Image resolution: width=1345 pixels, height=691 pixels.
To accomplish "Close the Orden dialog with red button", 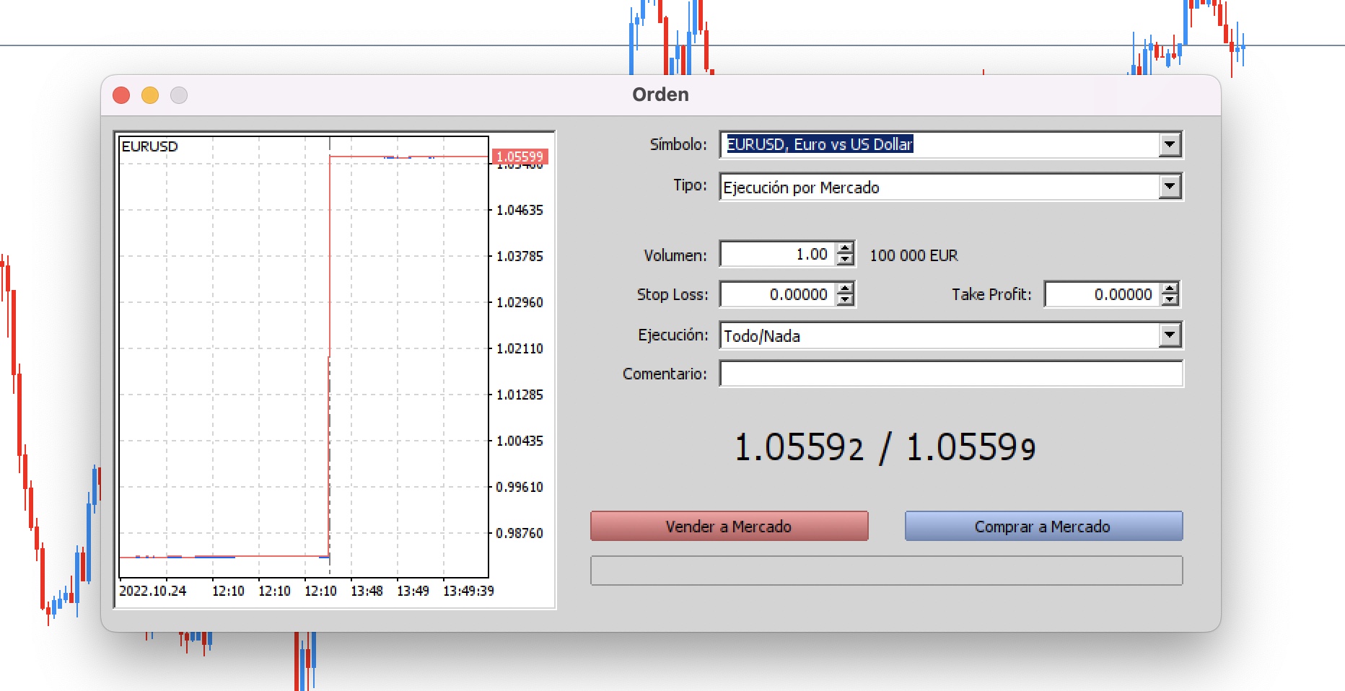I will (121, 95).
